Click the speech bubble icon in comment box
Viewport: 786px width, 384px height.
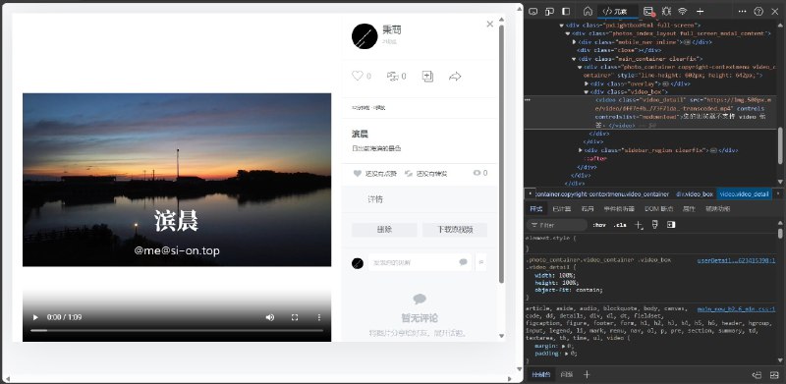click(x=463, y=262)
